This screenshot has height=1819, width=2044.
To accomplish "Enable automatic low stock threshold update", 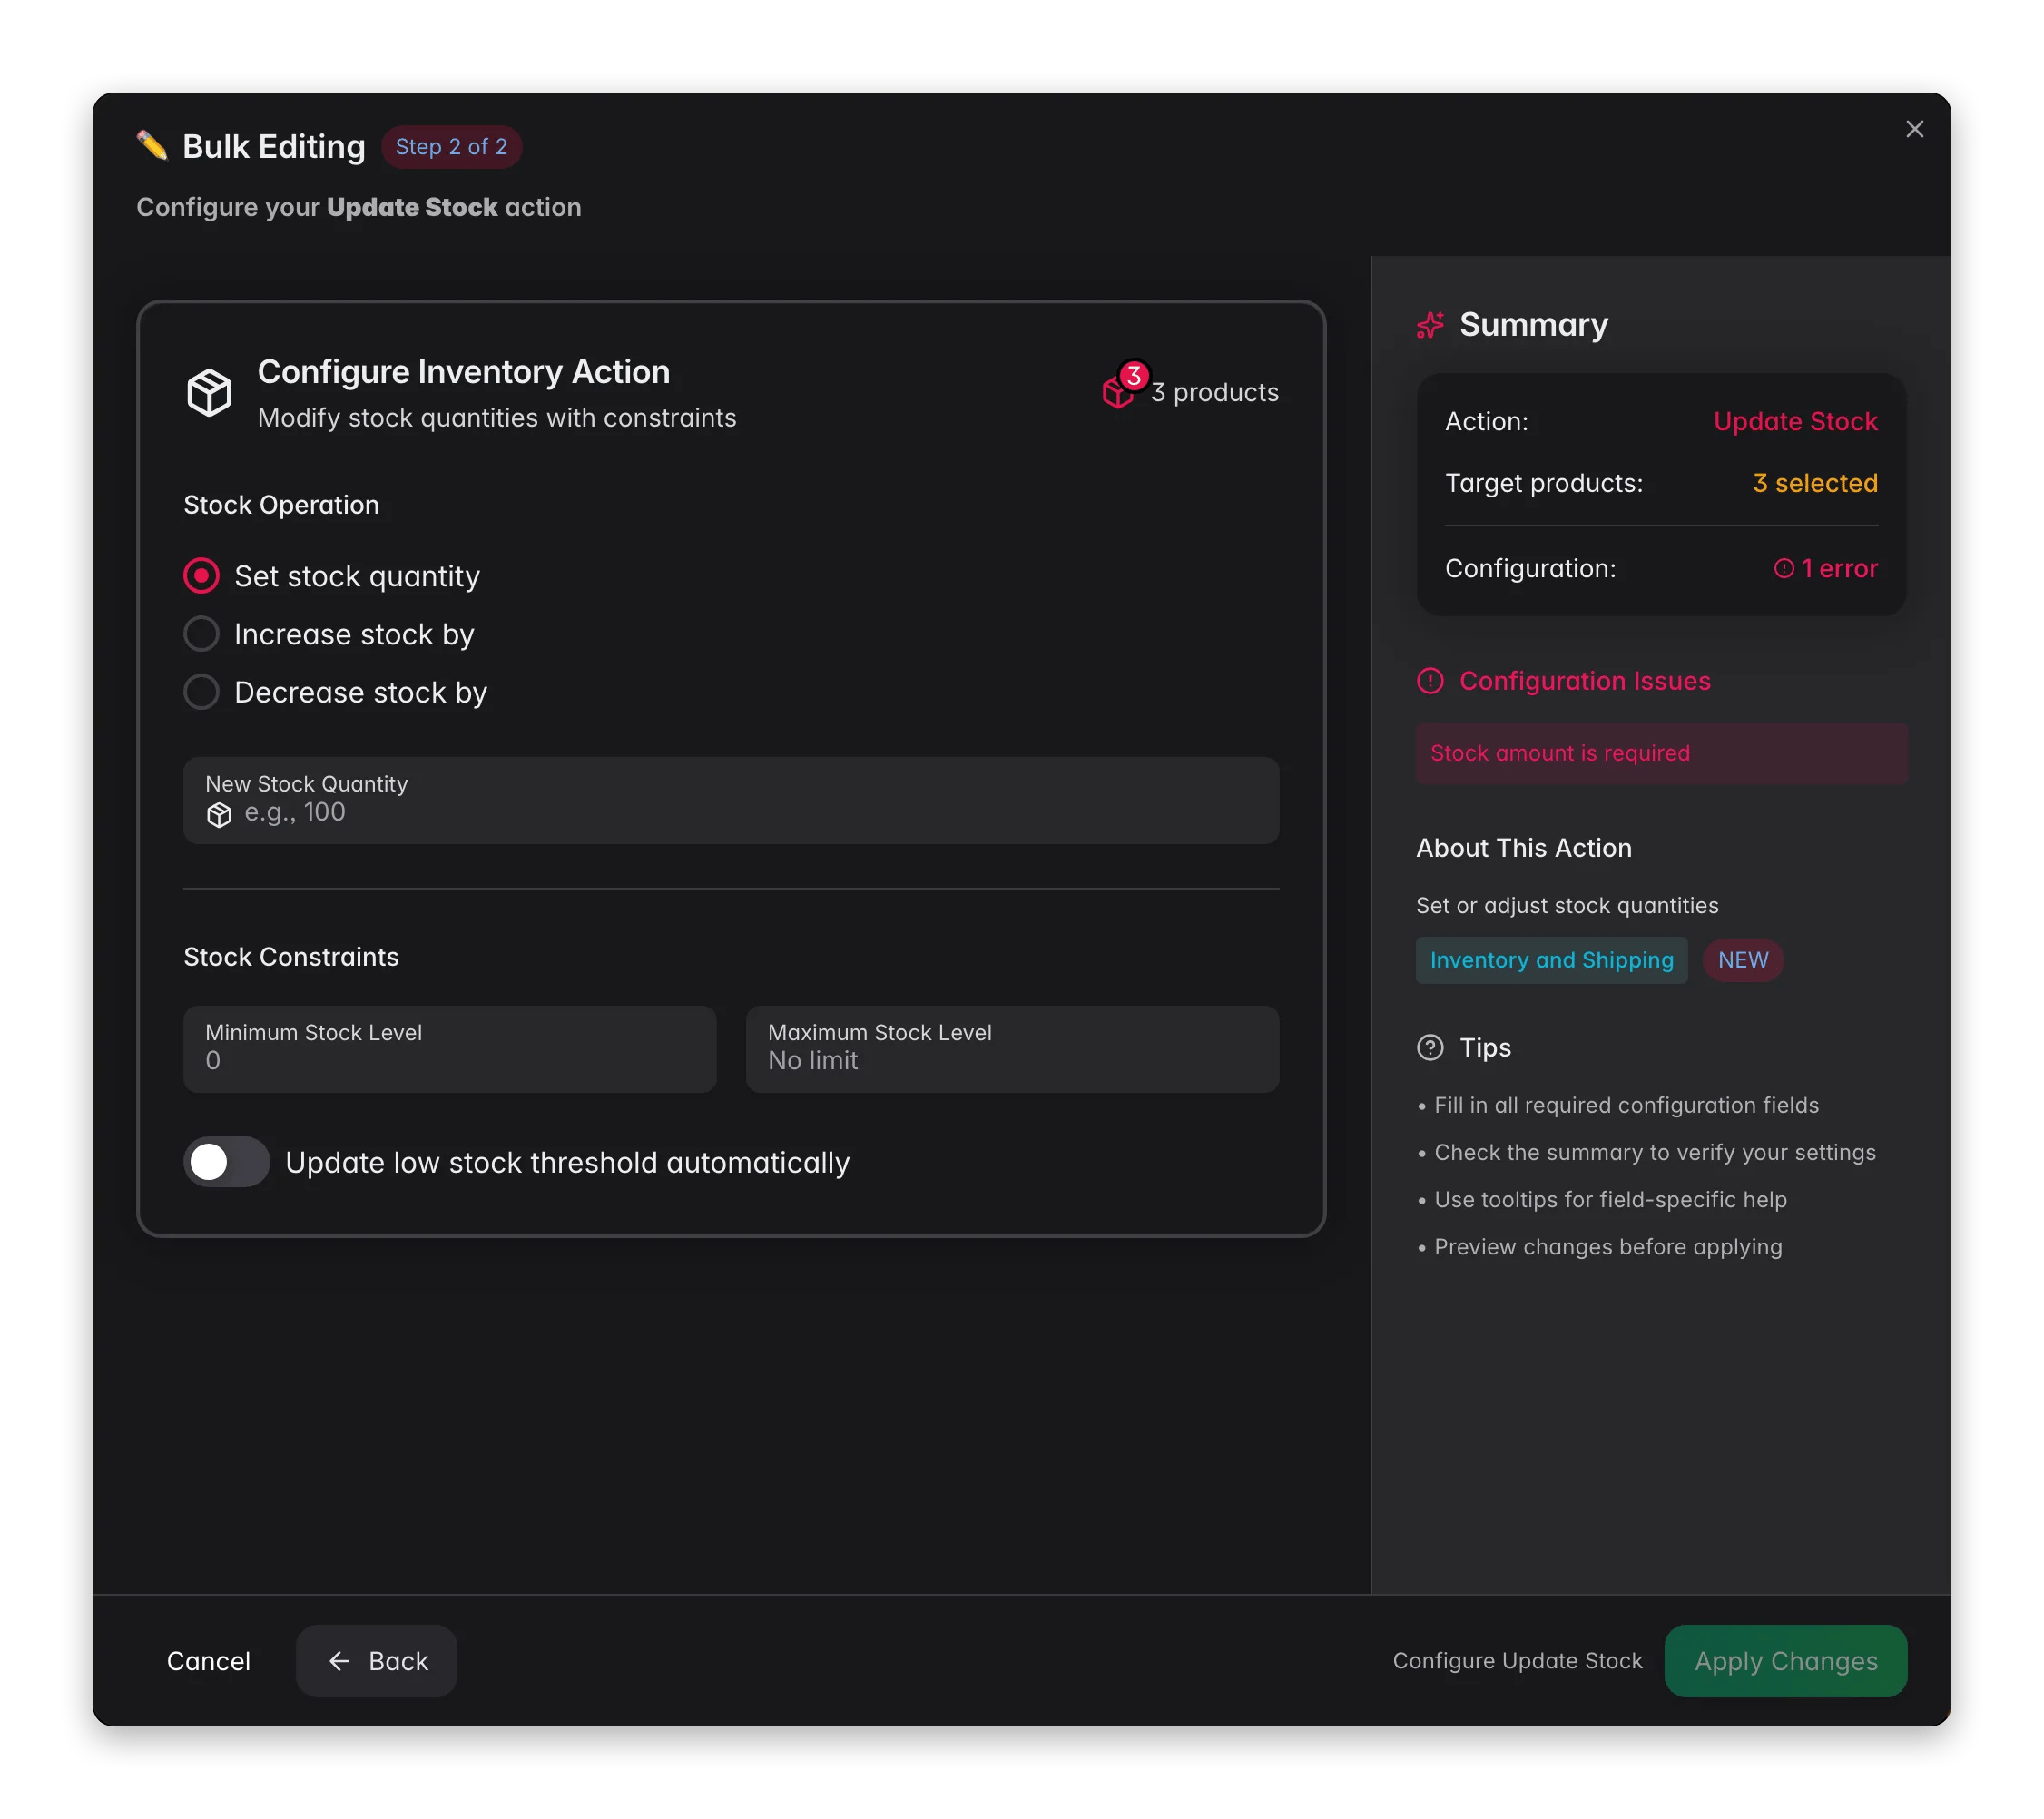I will pyautogui.click(x=227, y=1162).
